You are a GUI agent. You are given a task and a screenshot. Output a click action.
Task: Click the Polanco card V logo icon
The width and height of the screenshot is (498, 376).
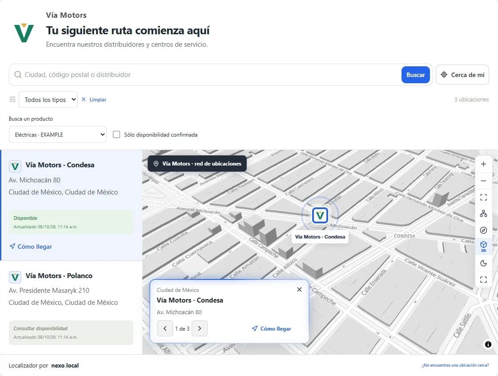(15, 277)
